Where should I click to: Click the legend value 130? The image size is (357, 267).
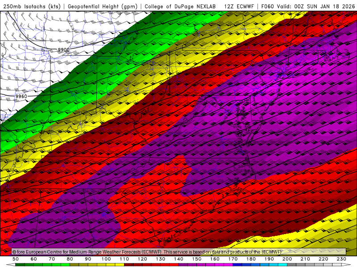(x=161, y=259)
